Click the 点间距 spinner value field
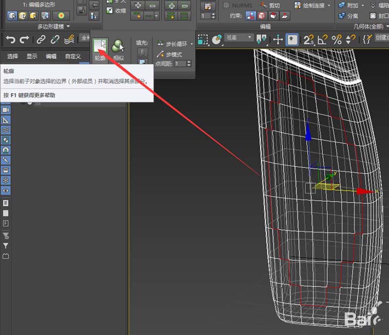Screen dimensions: 389x335 pos(179,64)
